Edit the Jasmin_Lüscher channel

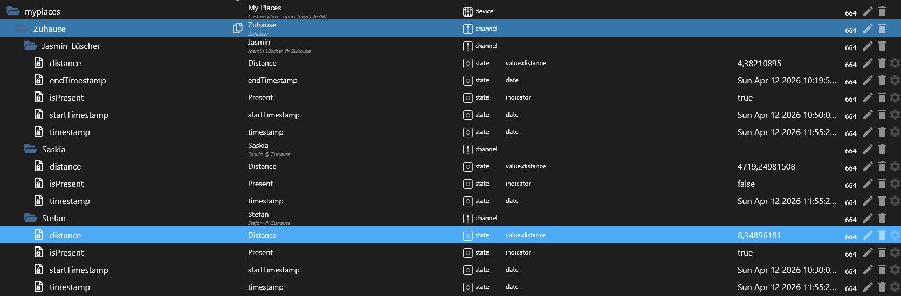(868, 46)
